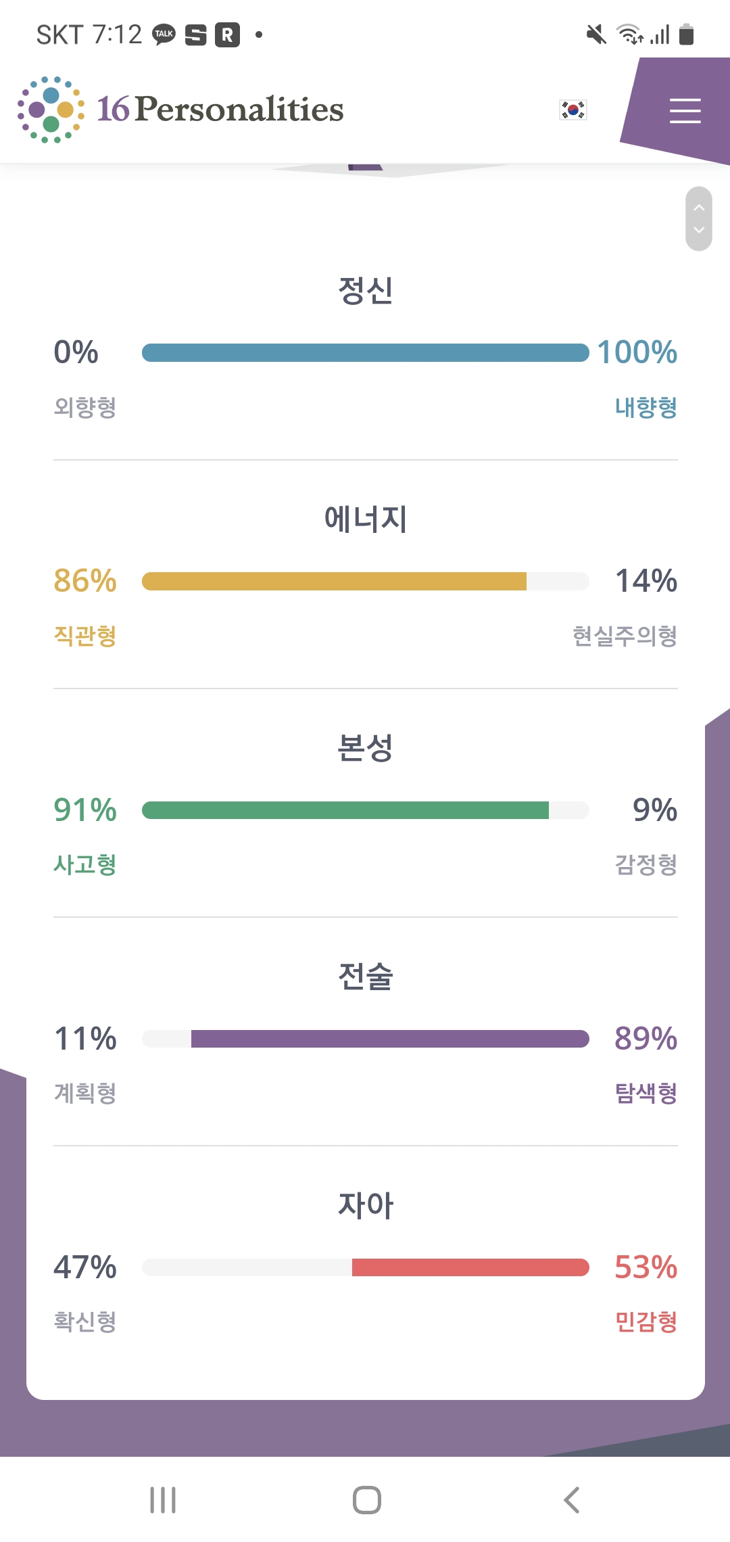
Task: Click the blue 정신 introvert progress bar
Action: (365, 352)
